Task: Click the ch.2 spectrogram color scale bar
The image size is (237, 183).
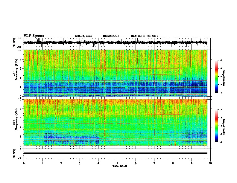Action: (216, 126)
